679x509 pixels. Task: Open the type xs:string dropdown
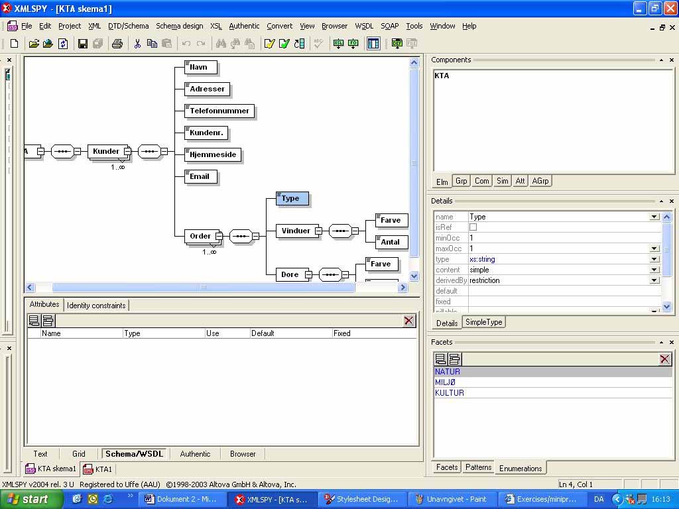654,259
